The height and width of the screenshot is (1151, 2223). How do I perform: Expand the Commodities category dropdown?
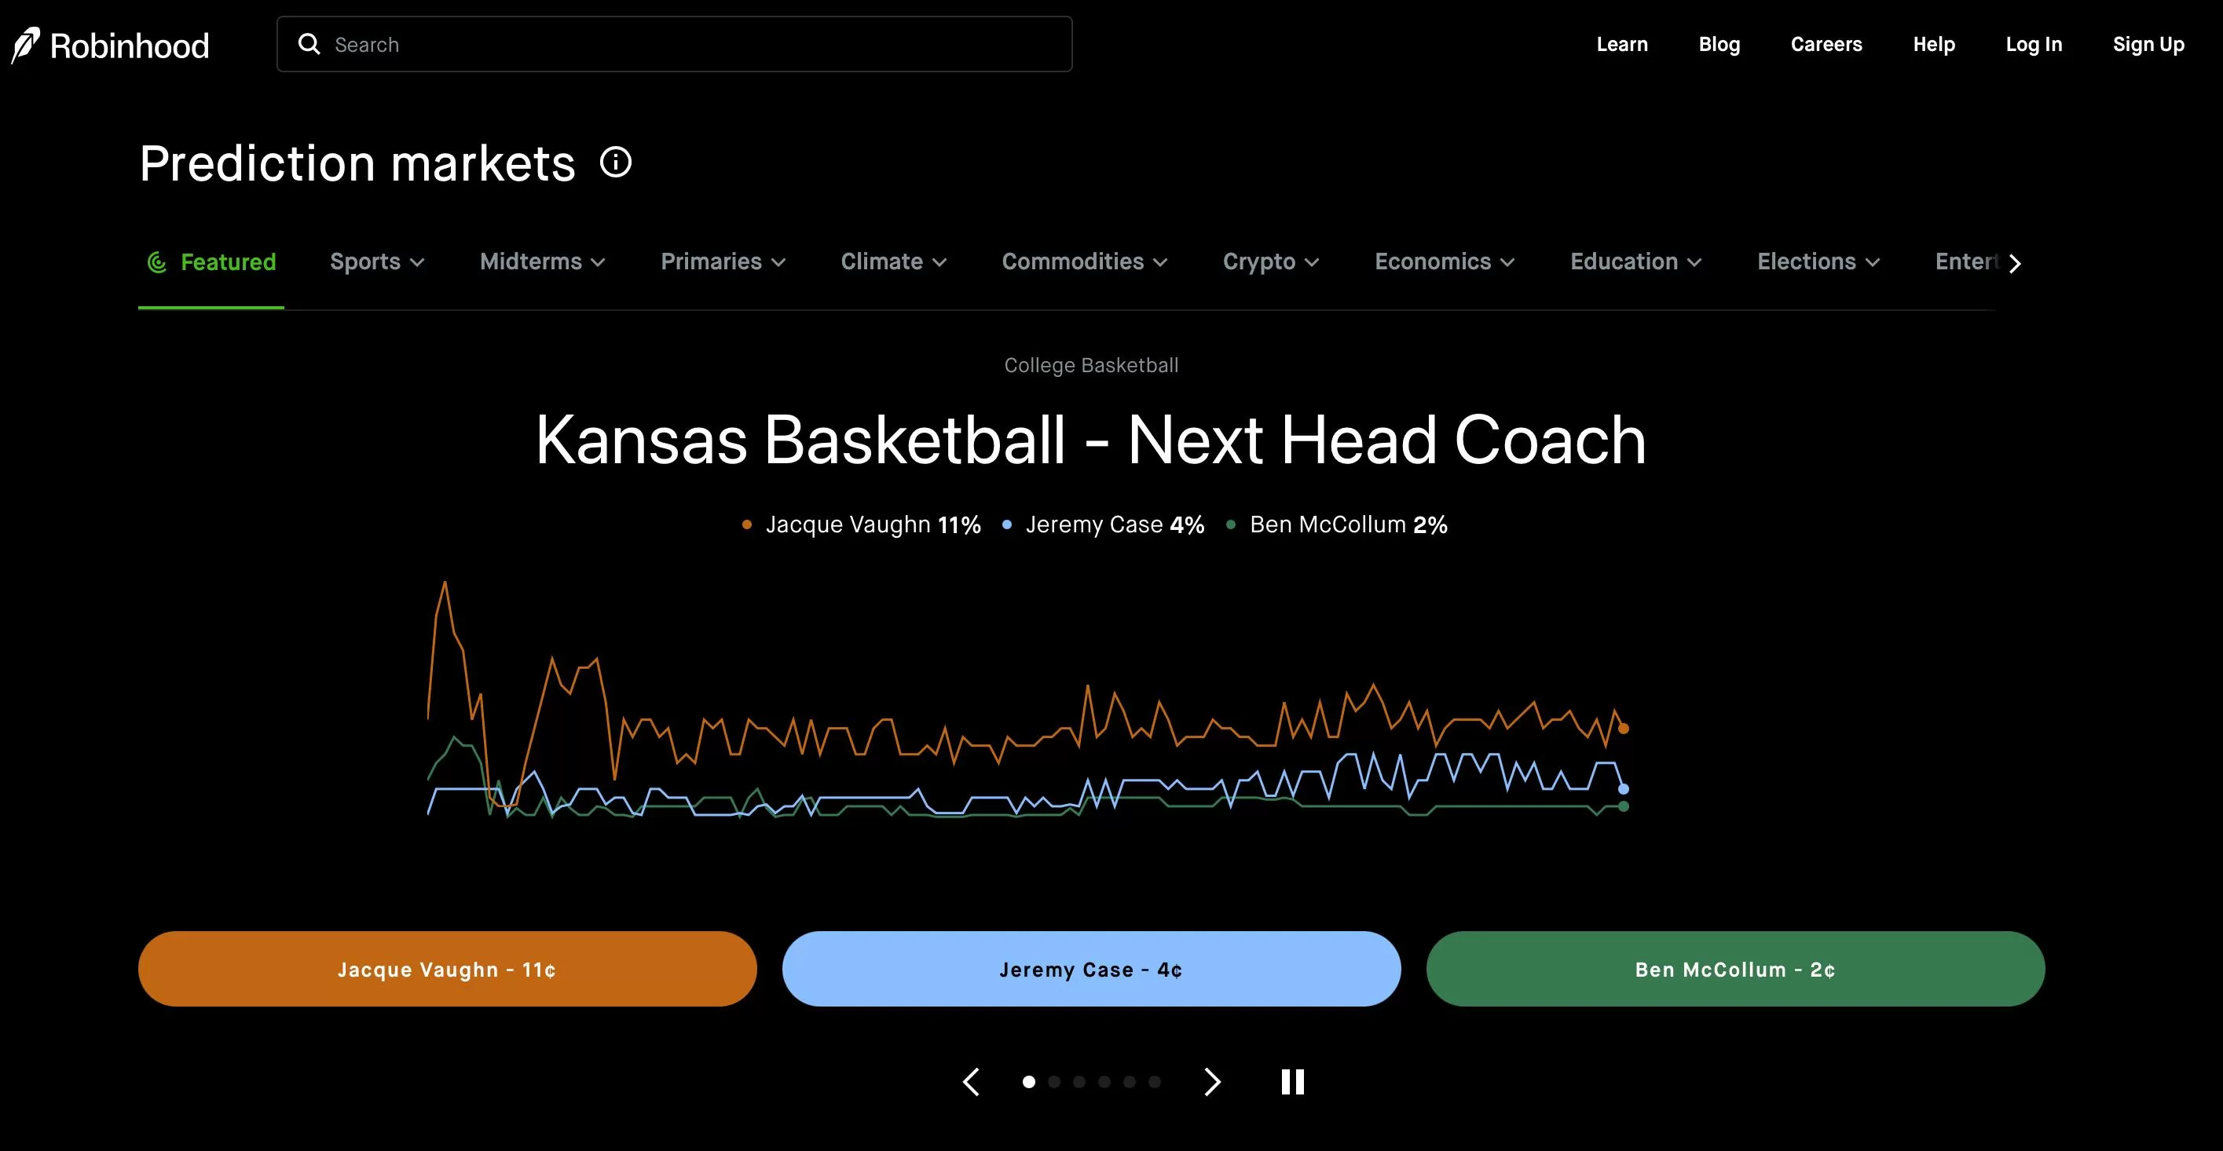(x=1085, y=261)
